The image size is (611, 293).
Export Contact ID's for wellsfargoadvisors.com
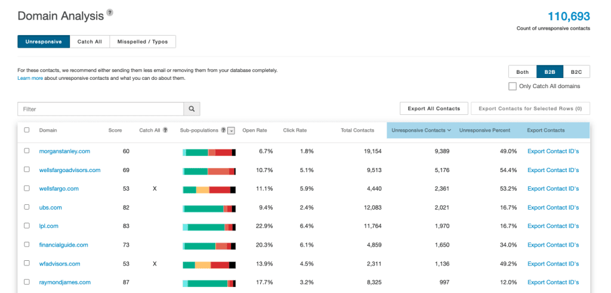pyautogui.click(x=553, y=170)
